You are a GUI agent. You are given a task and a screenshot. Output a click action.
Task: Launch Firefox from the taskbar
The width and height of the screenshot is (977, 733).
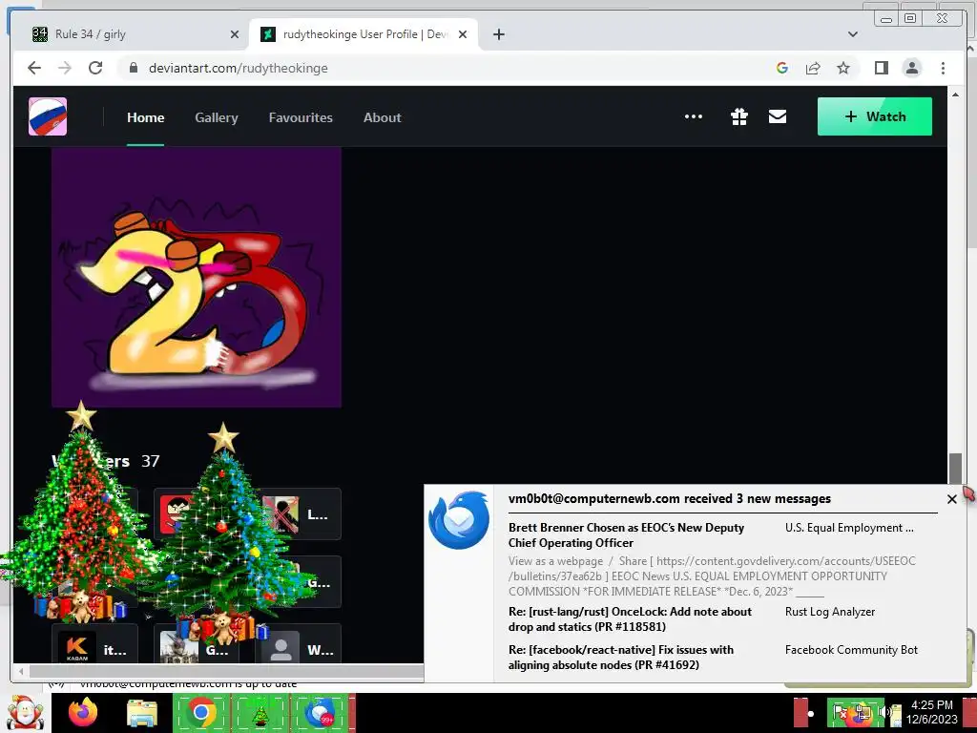click(x=83, y=712)
